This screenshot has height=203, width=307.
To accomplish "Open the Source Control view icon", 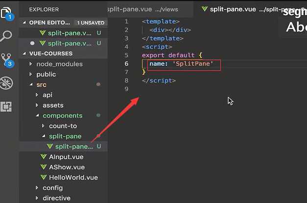I will click(x=7, y=59).
